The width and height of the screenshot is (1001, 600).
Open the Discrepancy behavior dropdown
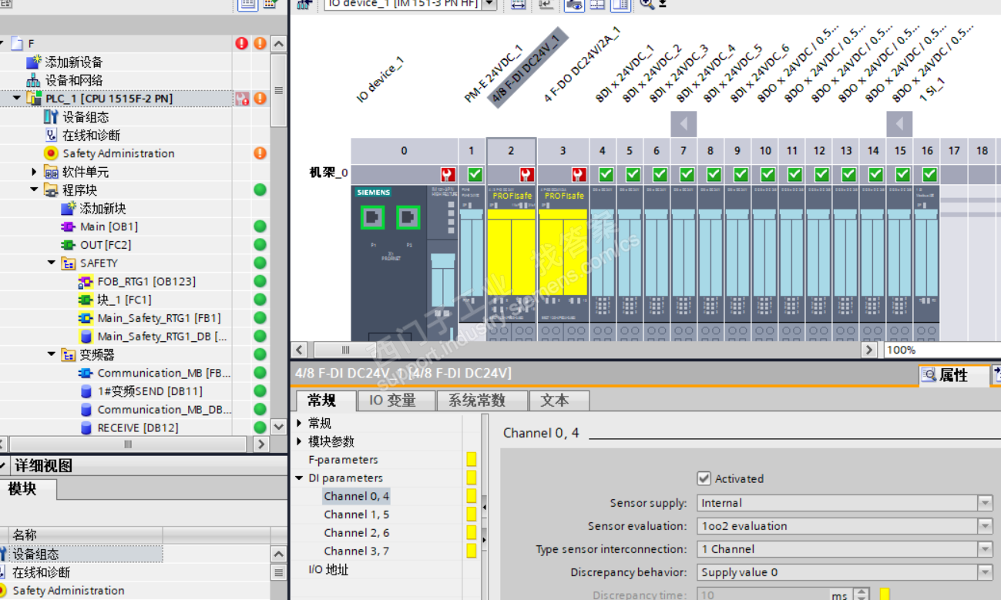click(985, 572)
